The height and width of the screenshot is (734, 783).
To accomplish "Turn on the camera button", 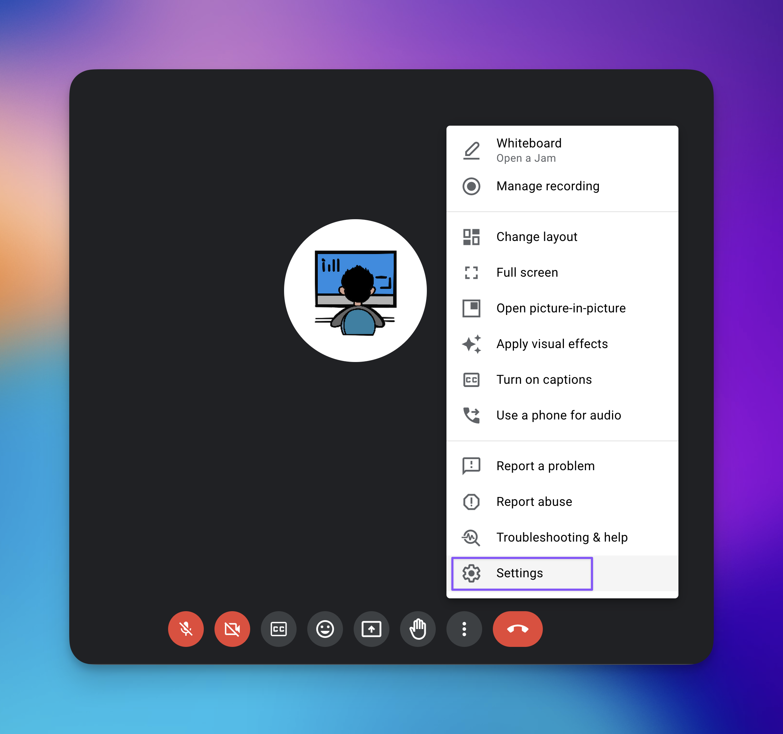I will tap(232, 629).
